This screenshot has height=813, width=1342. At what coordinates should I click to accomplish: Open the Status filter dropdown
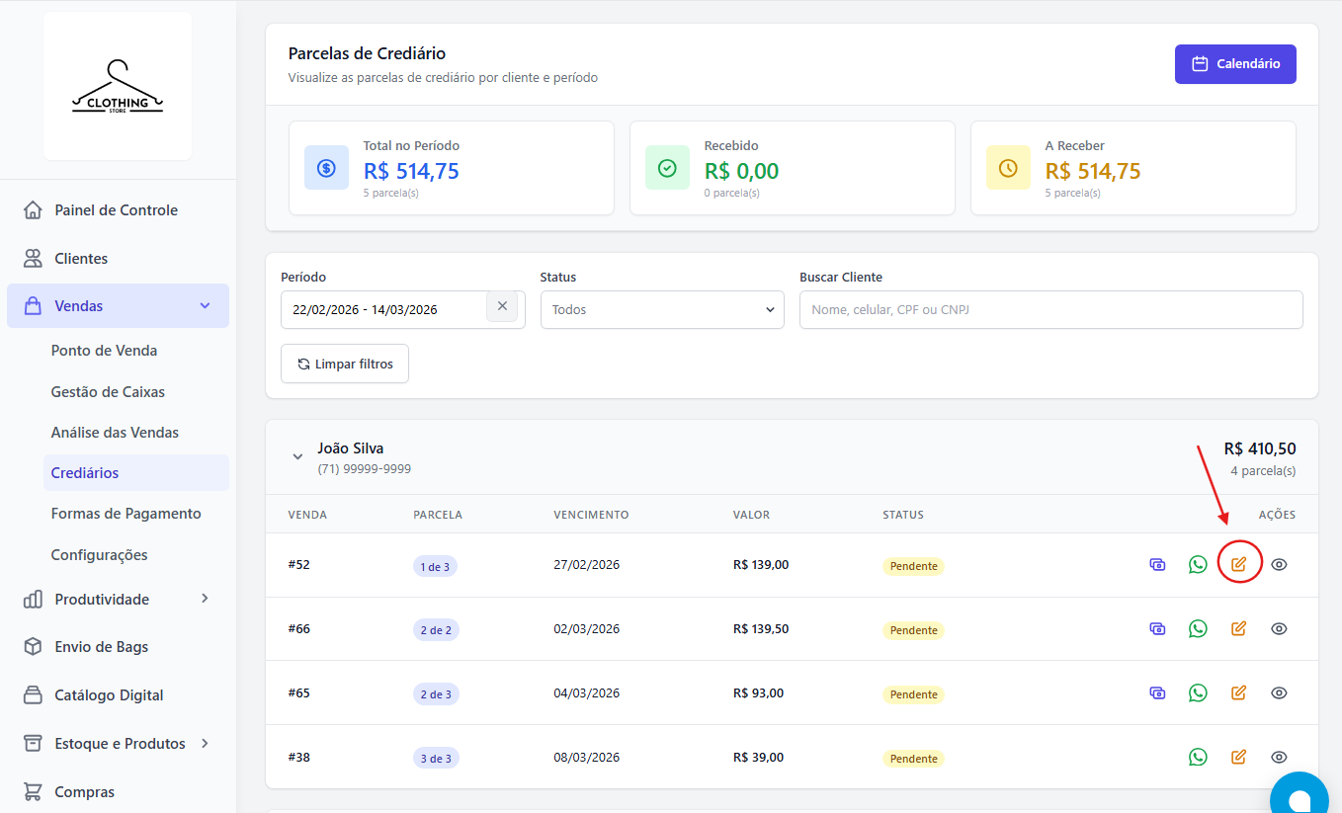point(662,310)
